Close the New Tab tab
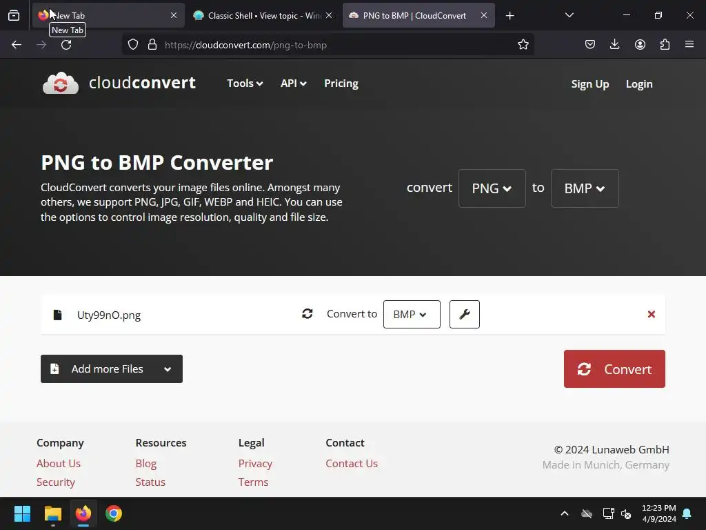The image size is (706, 530). [x=174, y=15]
